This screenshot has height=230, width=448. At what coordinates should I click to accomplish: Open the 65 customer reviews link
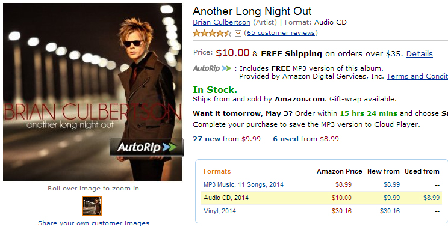[281, 33]
